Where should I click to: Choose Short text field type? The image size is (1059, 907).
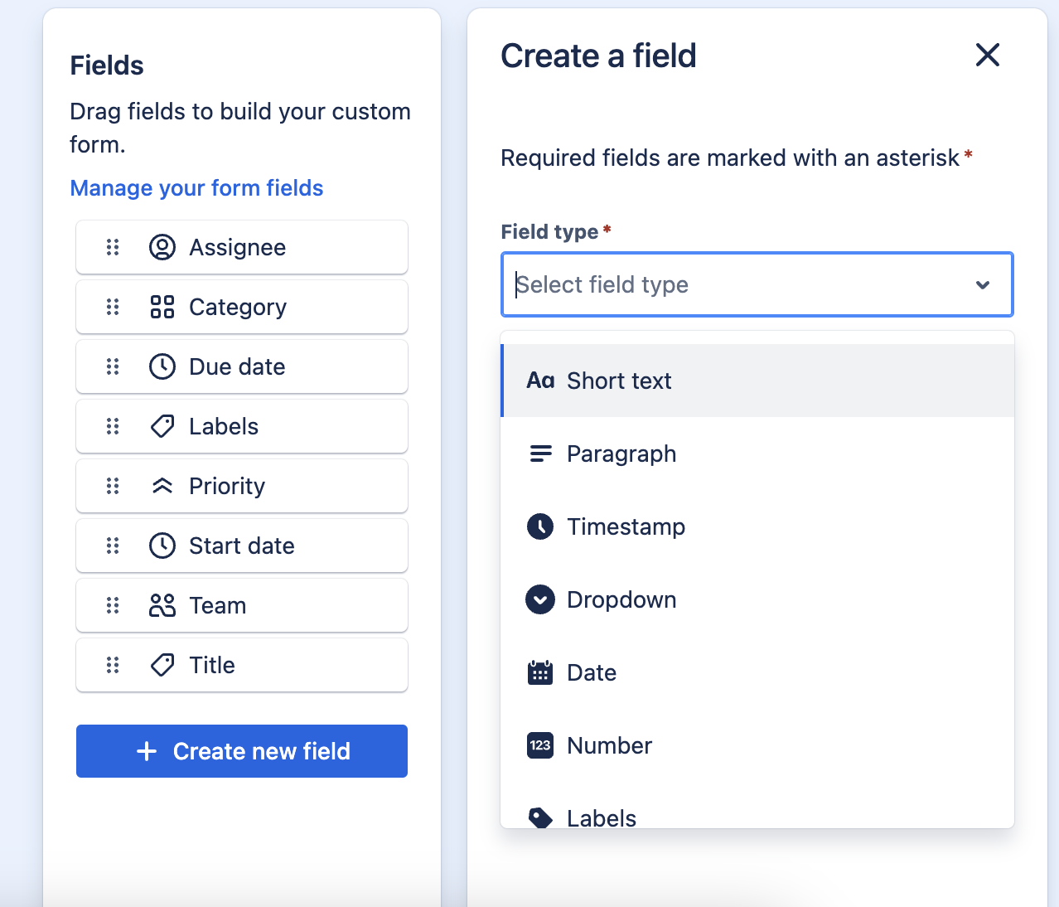757,381
